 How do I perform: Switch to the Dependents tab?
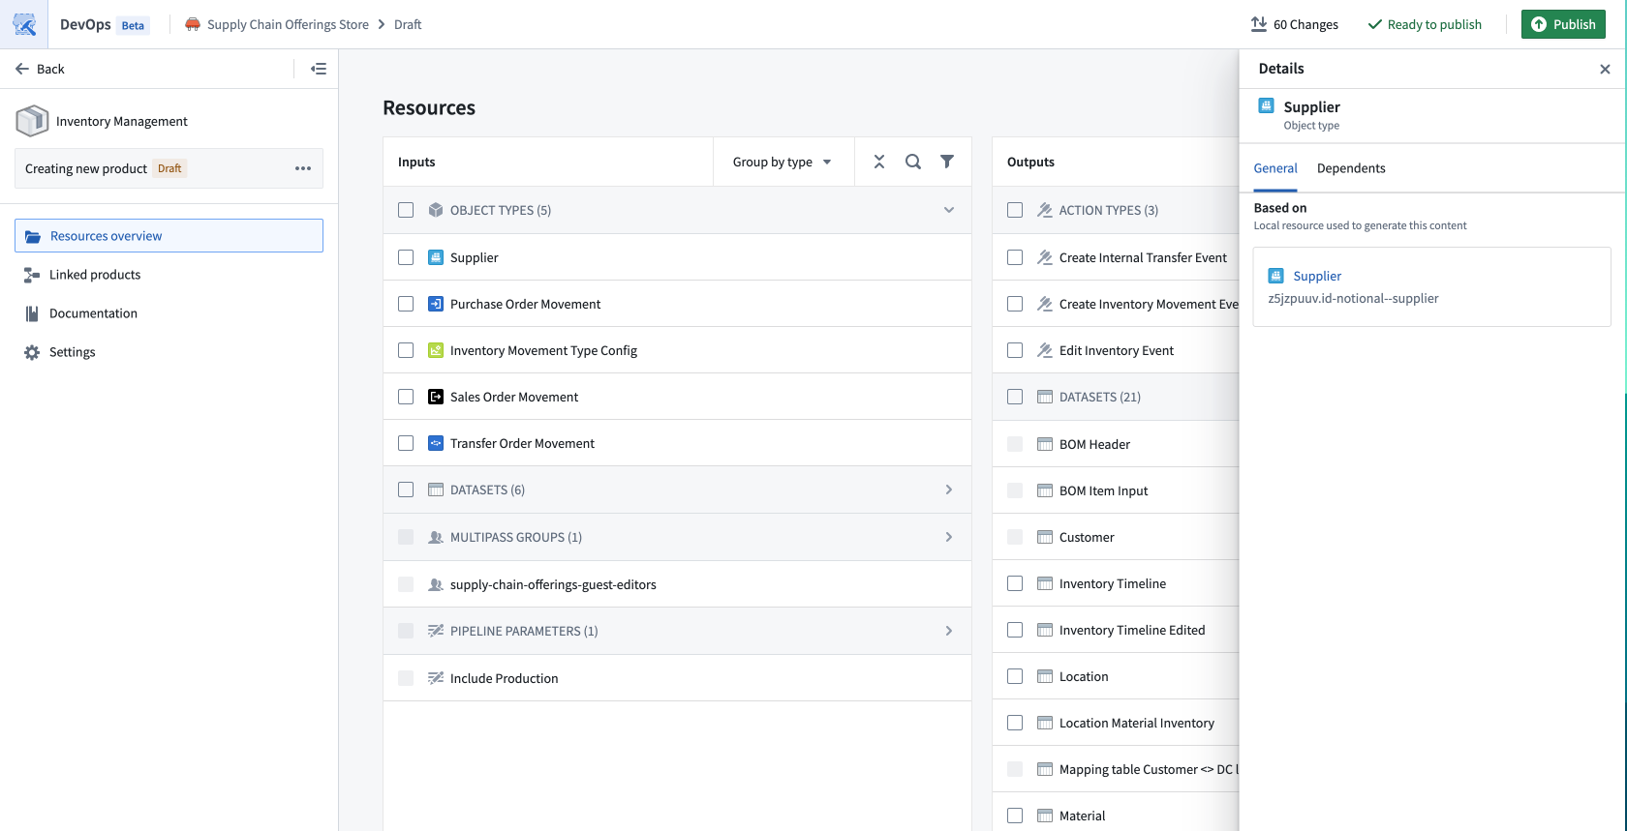(1351, 168)
